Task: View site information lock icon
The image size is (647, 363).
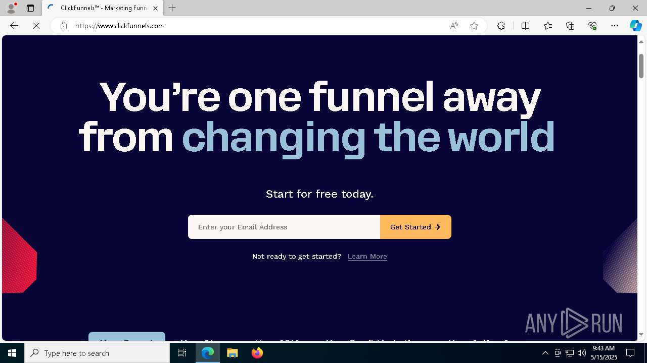Action: 64,26
